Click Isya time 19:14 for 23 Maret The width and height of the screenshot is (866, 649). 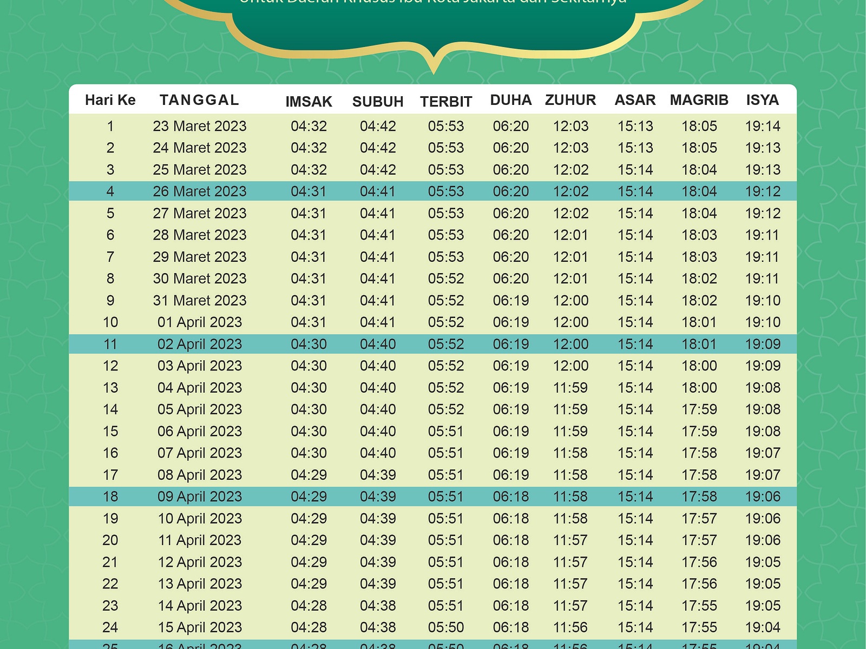pos(763,126)
